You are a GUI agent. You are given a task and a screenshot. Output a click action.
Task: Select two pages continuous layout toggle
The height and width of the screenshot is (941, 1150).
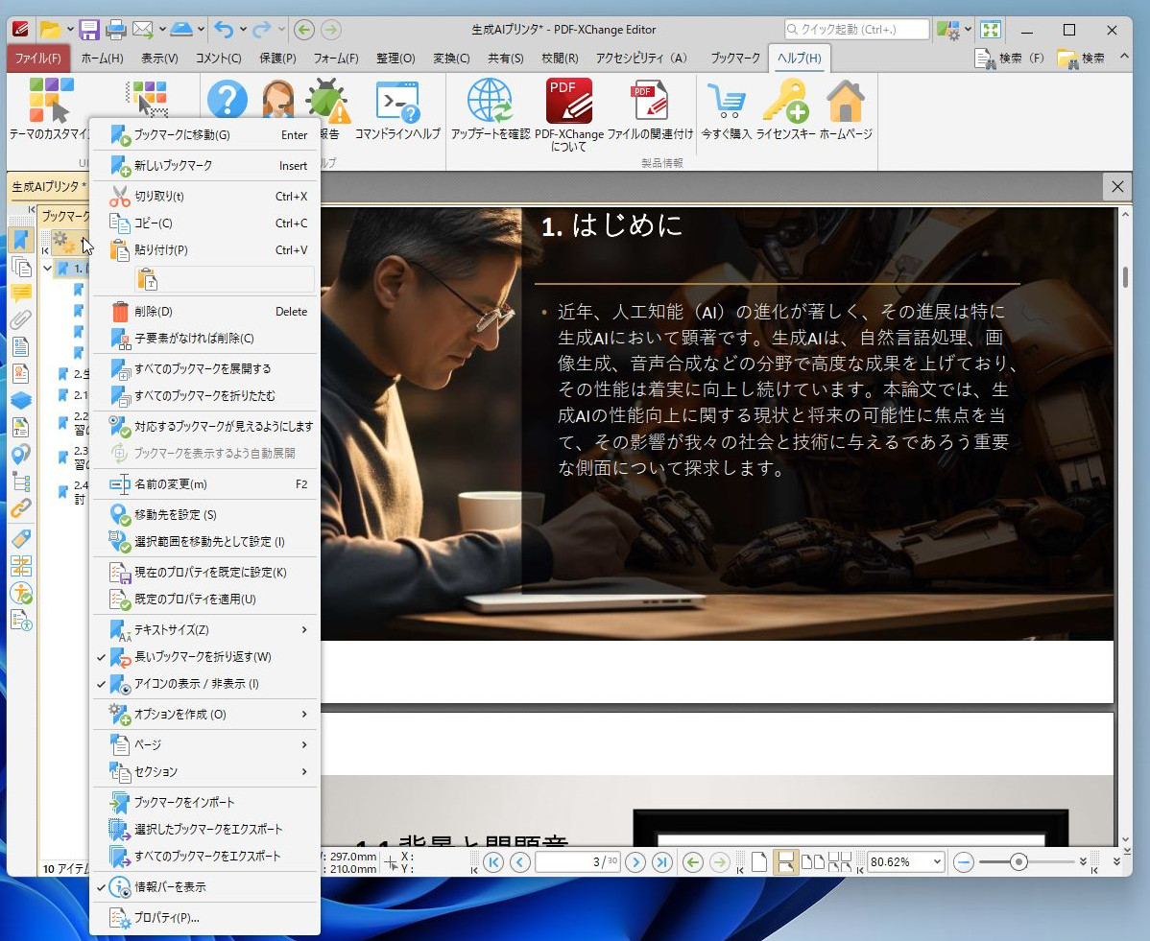click(840, 861)
